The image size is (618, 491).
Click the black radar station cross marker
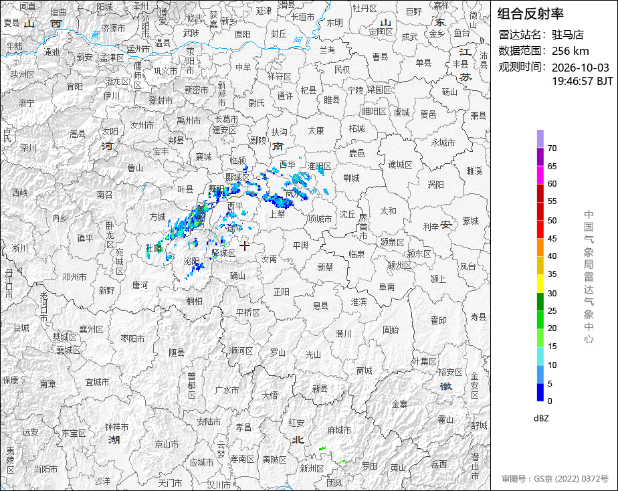(x=244, y=246)
